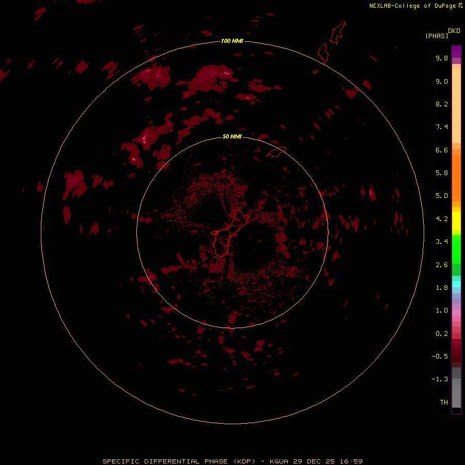Image resolution: width=465 pixels, height=465 pixels.
Task: Click the TH label on color scale
Action: 444,402
